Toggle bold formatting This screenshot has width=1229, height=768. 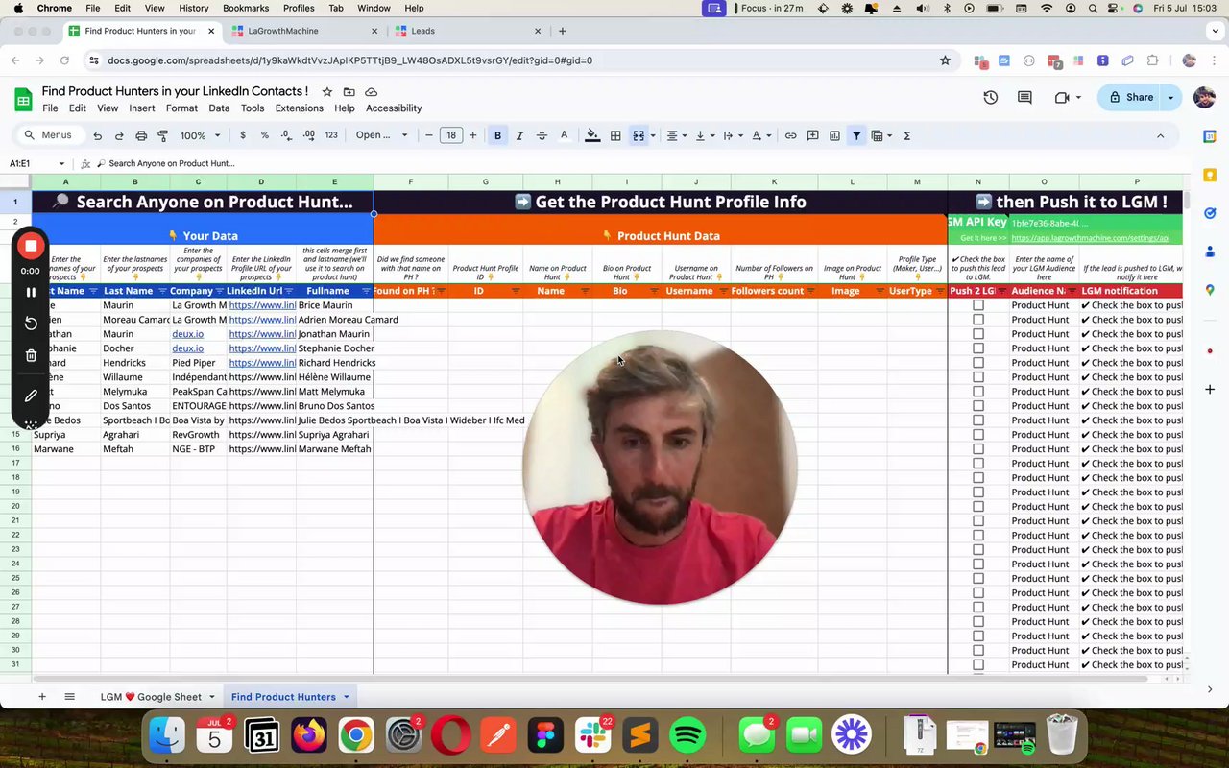click(x=497, y=135)
